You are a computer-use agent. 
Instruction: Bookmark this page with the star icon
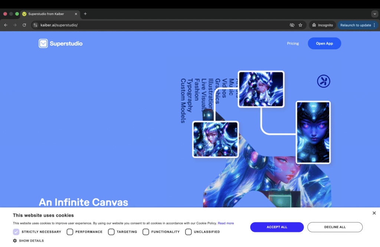pos(300,25)
